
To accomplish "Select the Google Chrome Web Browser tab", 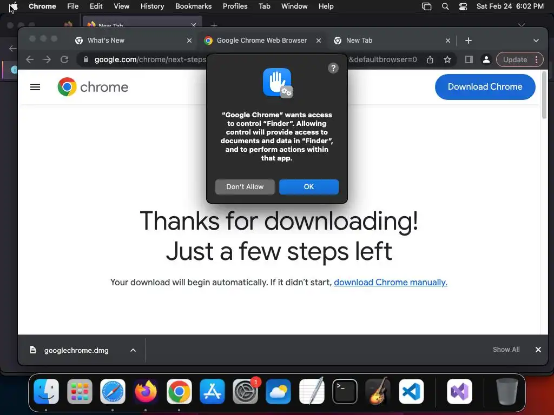I will click(261, 40).
